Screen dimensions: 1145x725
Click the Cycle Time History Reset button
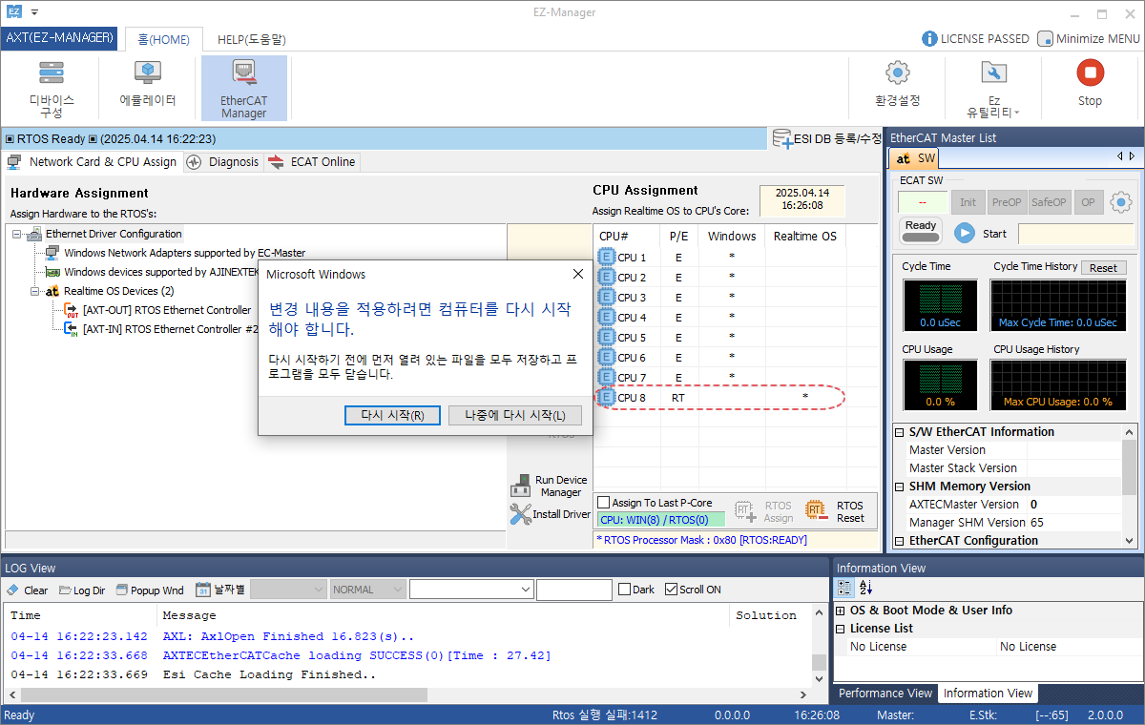click(x=1103, y=268)
